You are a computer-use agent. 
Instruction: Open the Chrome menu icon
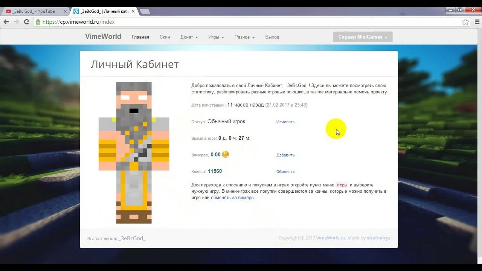[477, 22]
